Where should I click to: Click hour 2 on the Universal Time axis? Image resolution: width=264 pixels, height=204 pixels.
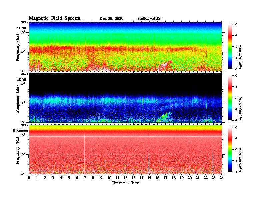[45, 178]
